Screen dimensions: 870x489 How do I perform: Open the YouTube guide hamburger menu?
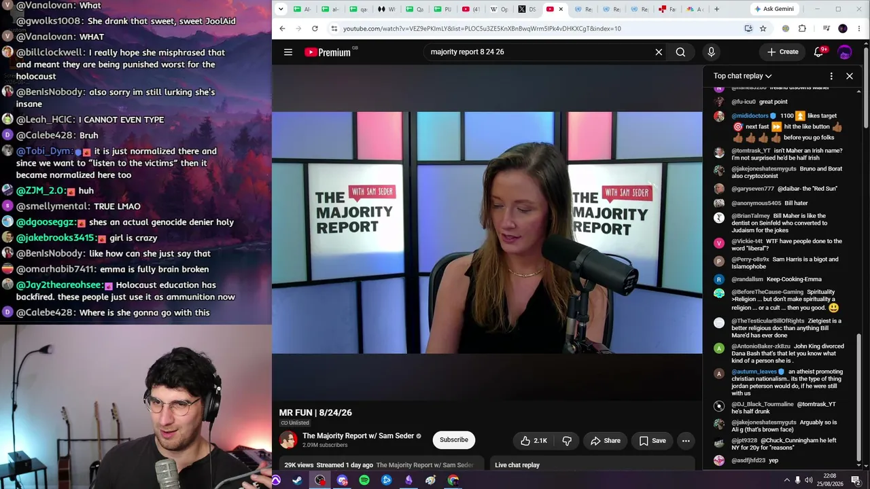coord(288,52)
